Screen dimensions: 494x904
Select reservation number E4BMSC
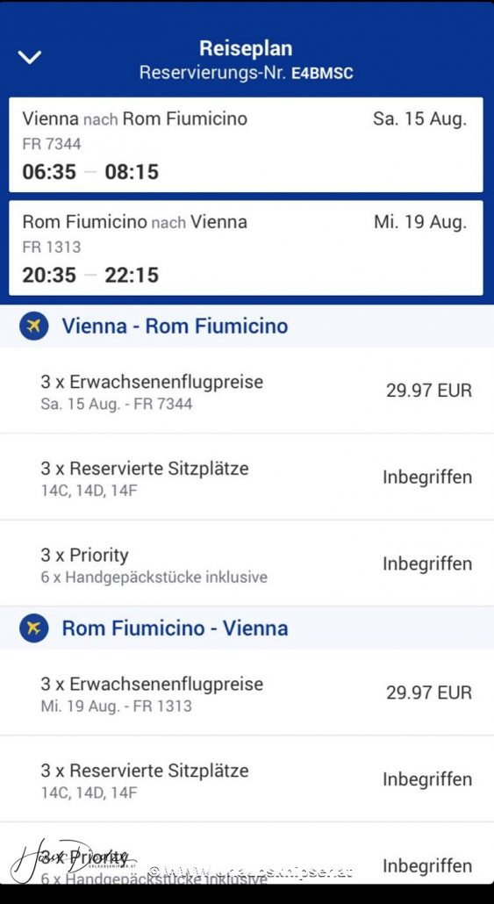[x=322, y=73]
